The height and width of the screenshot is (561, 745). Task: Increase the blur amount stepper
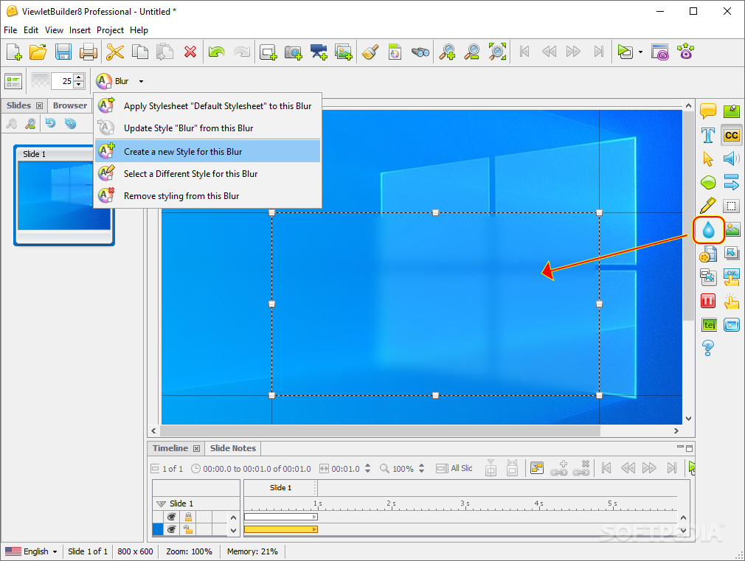79,77
